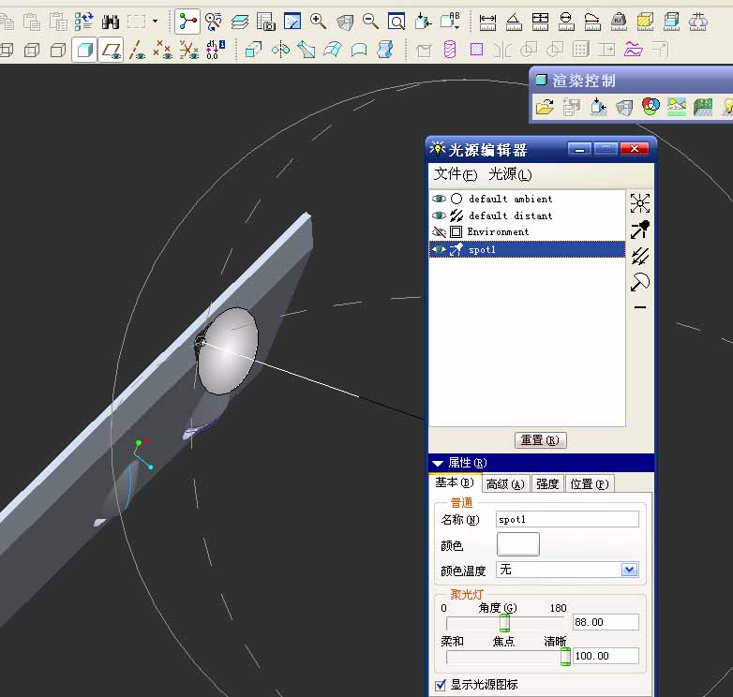Click the zoom out magnifier
733x697 pixels.
(370, 22)
